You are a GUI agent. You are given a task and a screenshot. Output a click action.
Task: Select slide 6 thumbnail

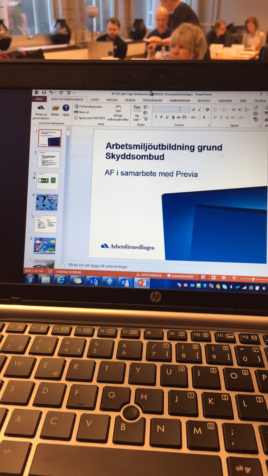click(x=45, y=246)
